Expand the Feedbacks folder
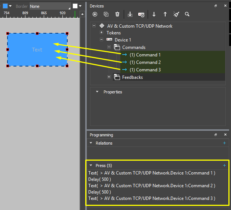Viewport: 231px width, 210px height. (109, 77)
